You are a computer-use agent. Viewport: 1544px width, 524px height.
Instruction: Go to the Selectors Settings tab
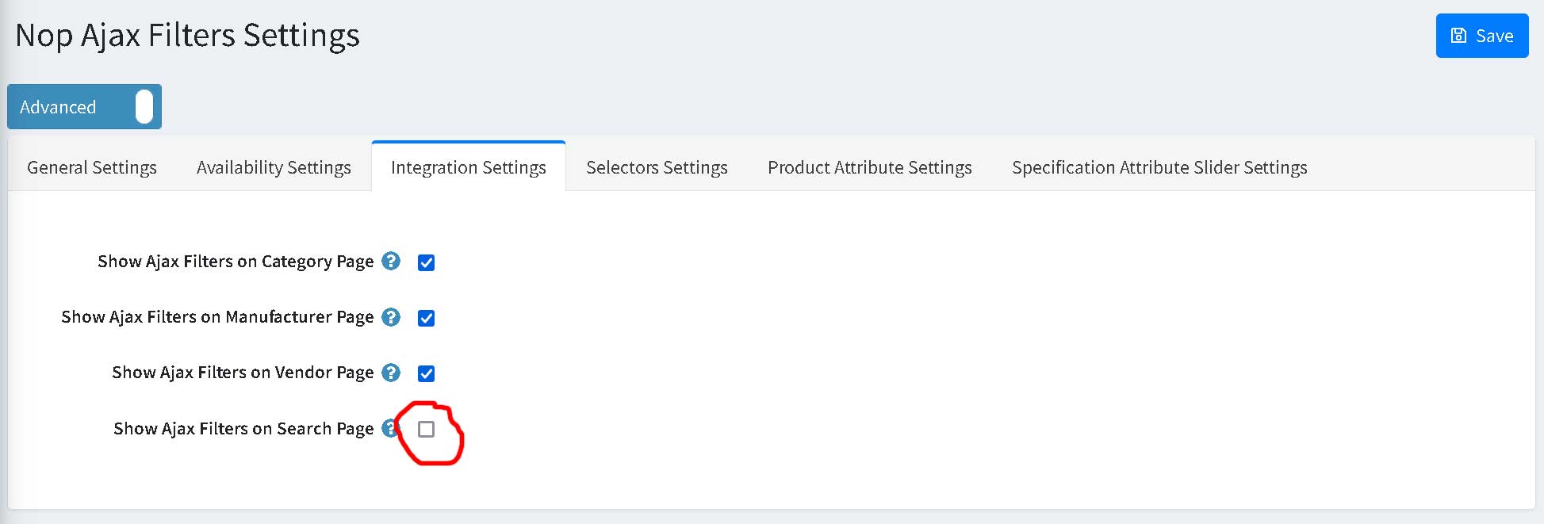[x=657, y=167]
